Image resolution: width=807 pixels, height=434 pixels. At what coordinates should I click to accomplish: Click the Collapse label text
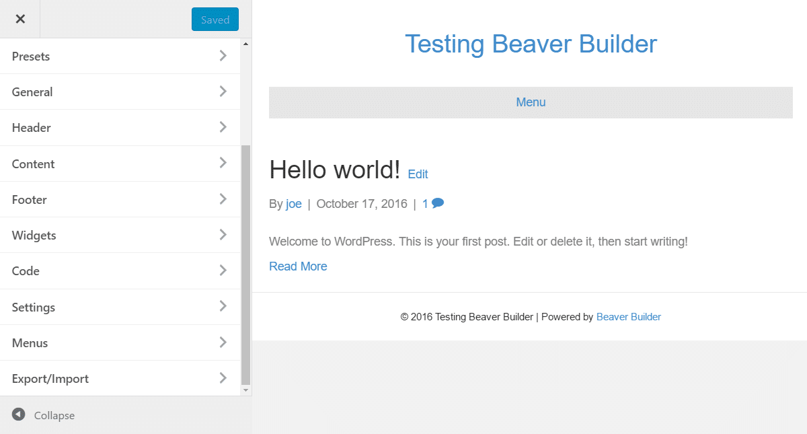pyautogui.click(x=54, y=415)
